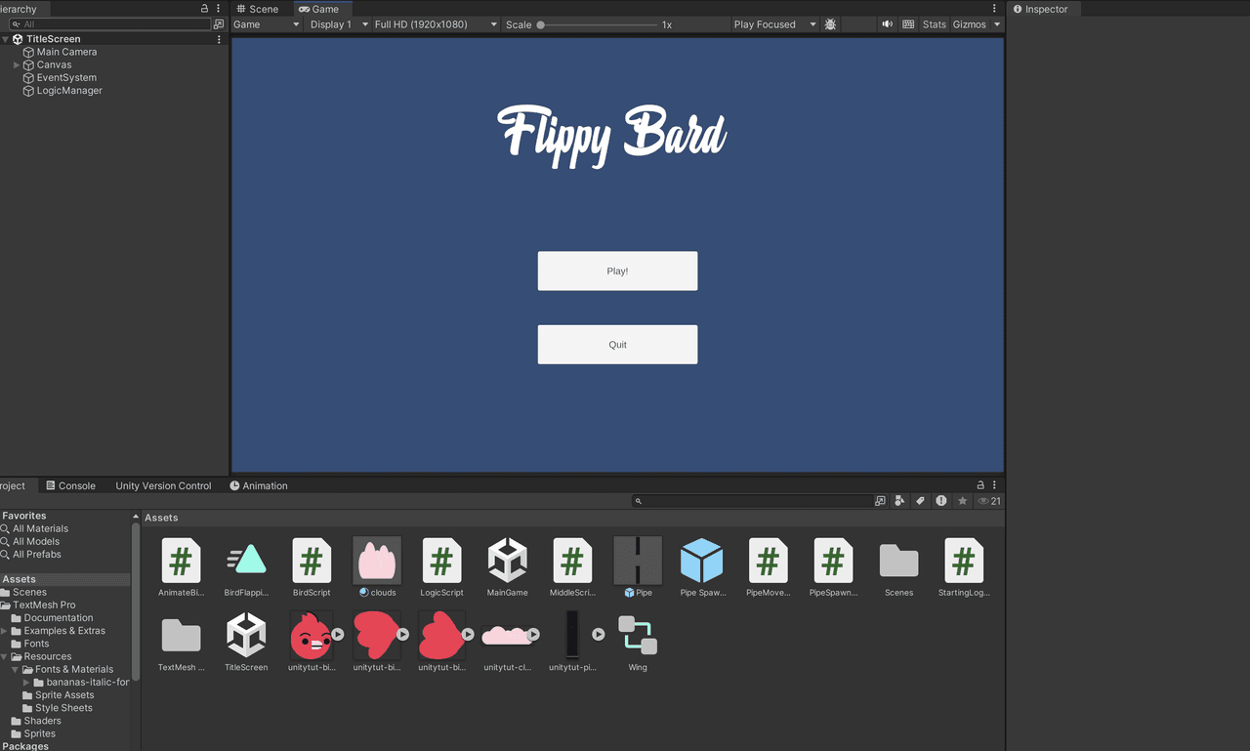Open the Console tab
Viewport: 1250px width, 751px height.
coord(70,485)
